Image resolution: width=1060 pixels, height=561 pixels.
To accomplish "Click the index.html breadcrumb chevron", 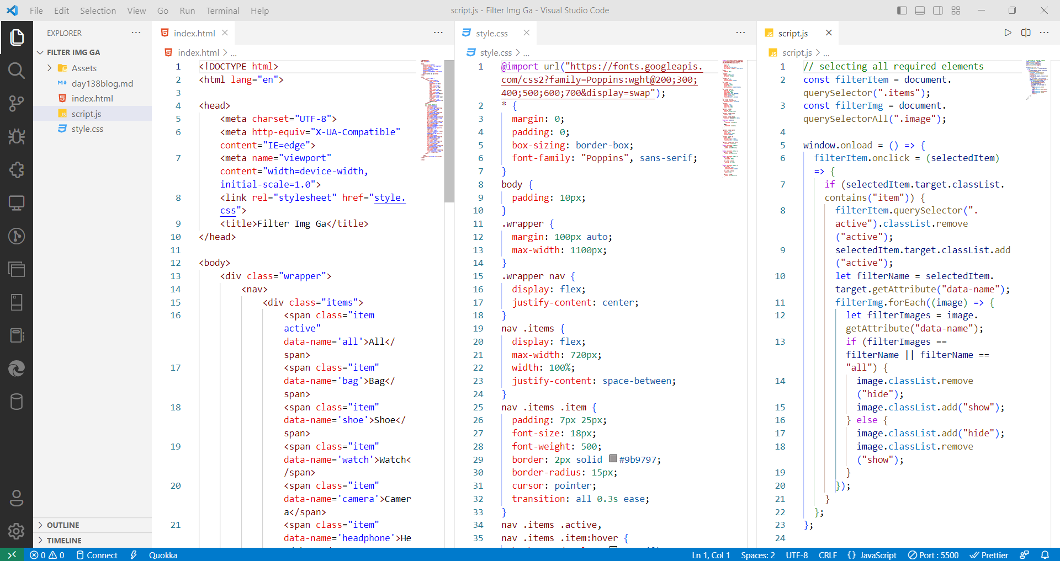I will point(225,53).
